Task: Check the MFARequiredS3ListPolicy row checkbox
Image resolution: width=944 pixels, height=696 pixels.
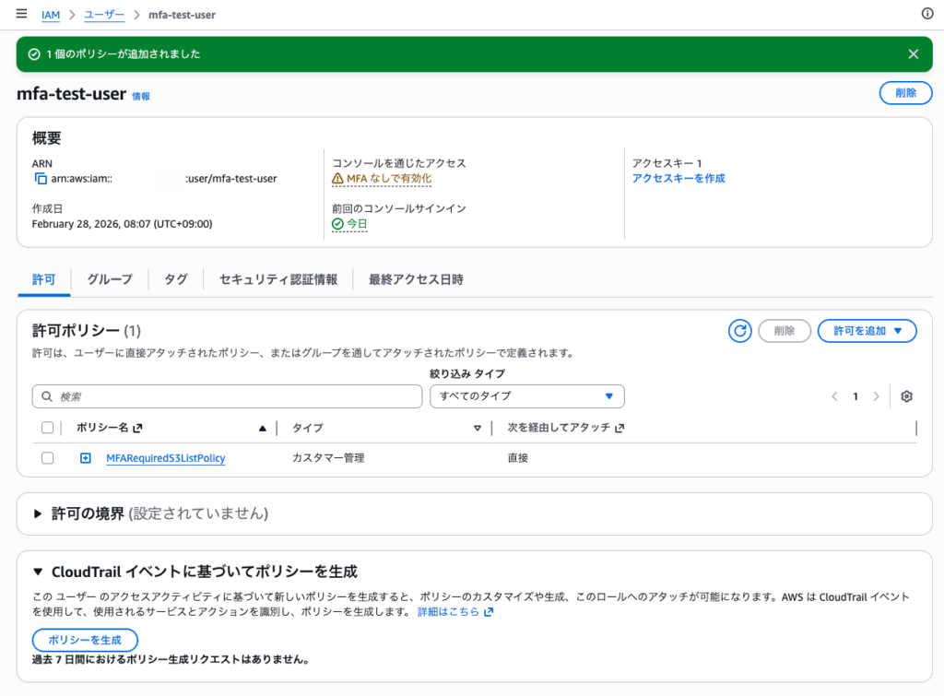Action: click(x=48, y=458)
